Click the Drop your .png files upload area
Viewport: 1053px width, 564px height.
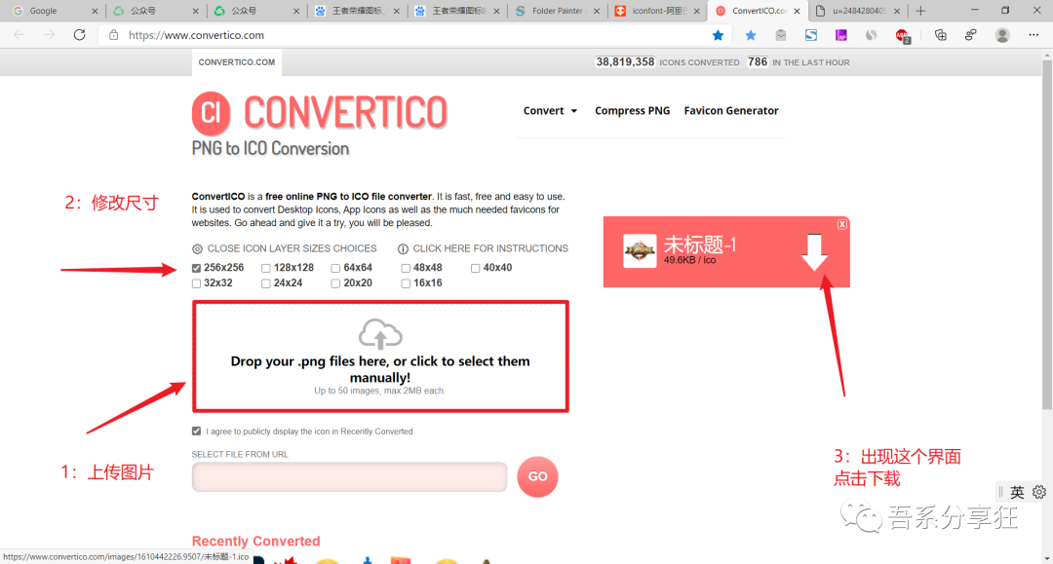[381, 357]
